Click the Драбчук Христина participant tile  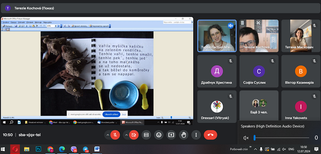[x=217, y=71]
